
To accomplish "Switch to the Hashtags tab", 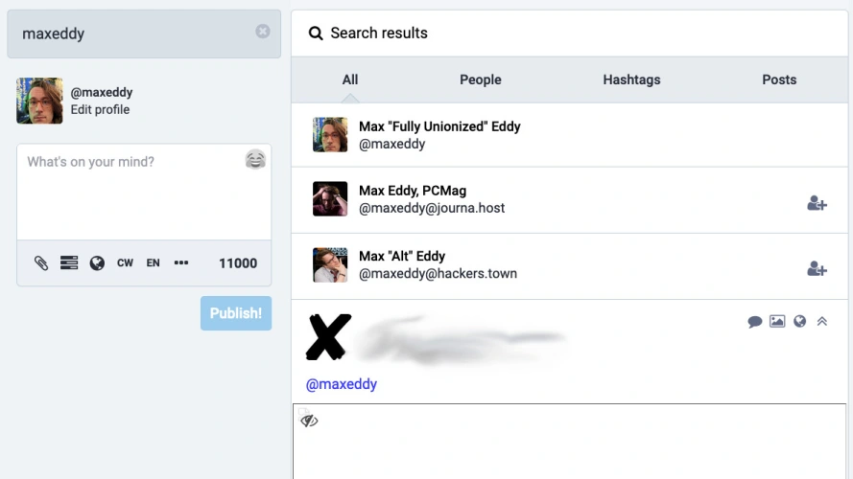I will (x=631, y=80).
